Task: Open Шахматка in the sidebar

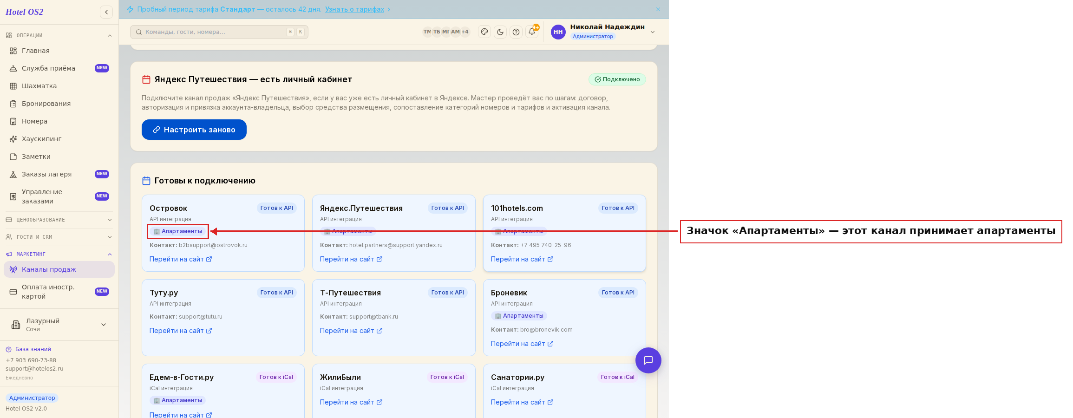Action: tap(59, 86)
